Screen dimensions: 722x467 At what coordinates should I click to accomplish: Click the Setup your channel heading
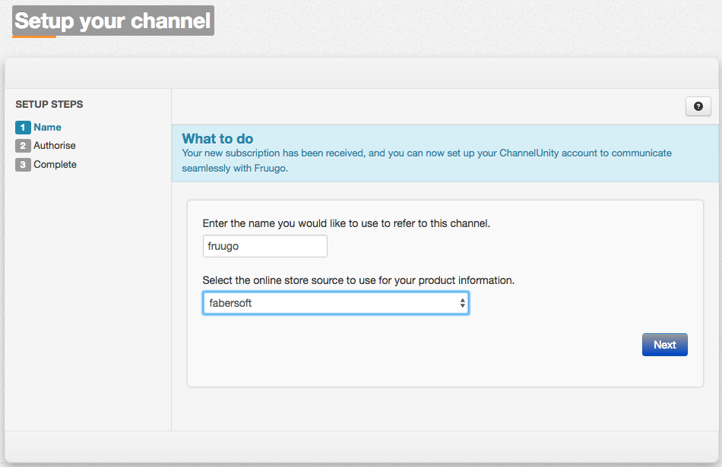click(112, 21)
